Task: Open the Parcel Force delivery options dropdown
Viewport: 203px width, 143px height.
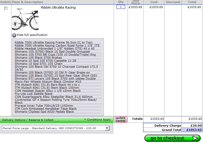Action: (56, 128)
